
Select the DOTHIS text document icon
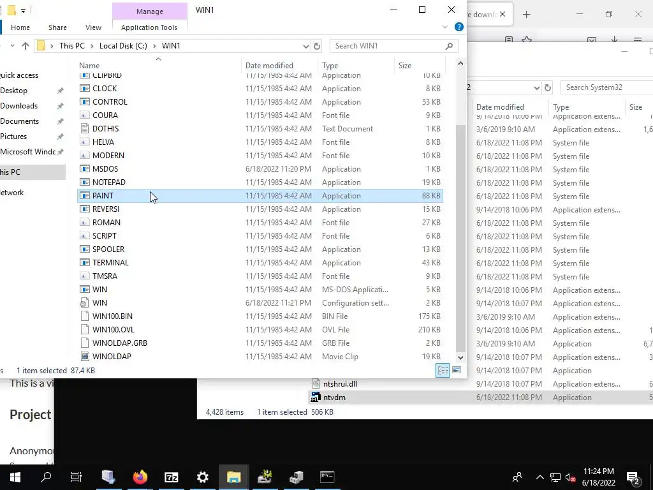(85, 128)
